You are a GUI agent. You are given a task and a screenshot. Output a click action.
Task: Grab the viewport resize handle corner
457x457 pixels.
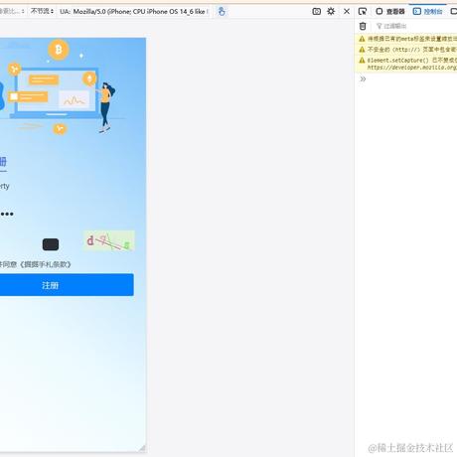142,448
